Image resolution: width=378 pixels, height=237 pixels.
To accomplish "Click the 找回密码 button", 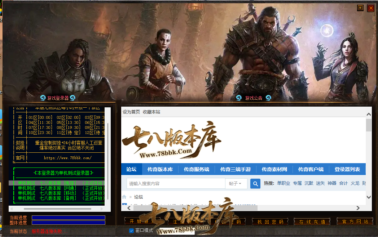I will pos(270,222).
